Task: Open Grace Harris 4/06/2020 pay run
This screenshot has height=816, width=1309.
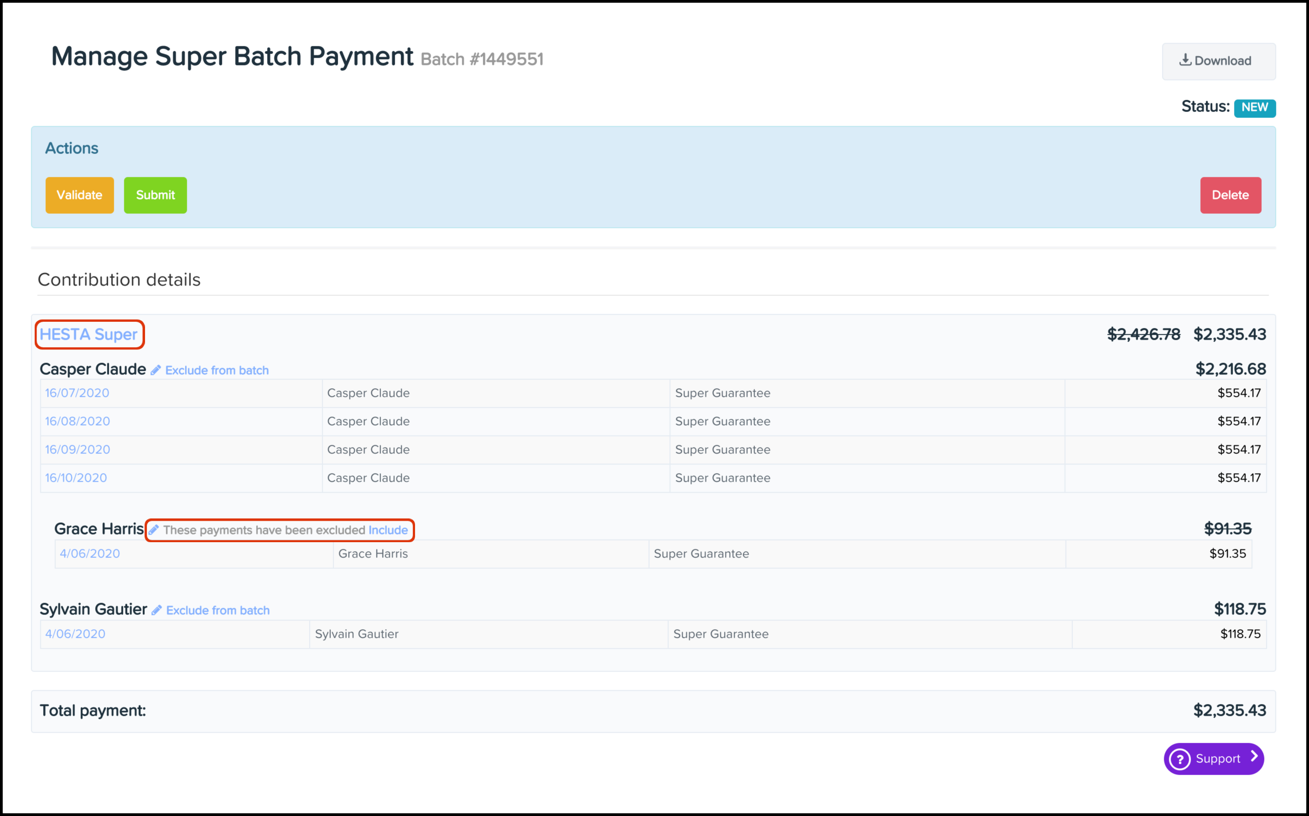Action: pos(90,554)
